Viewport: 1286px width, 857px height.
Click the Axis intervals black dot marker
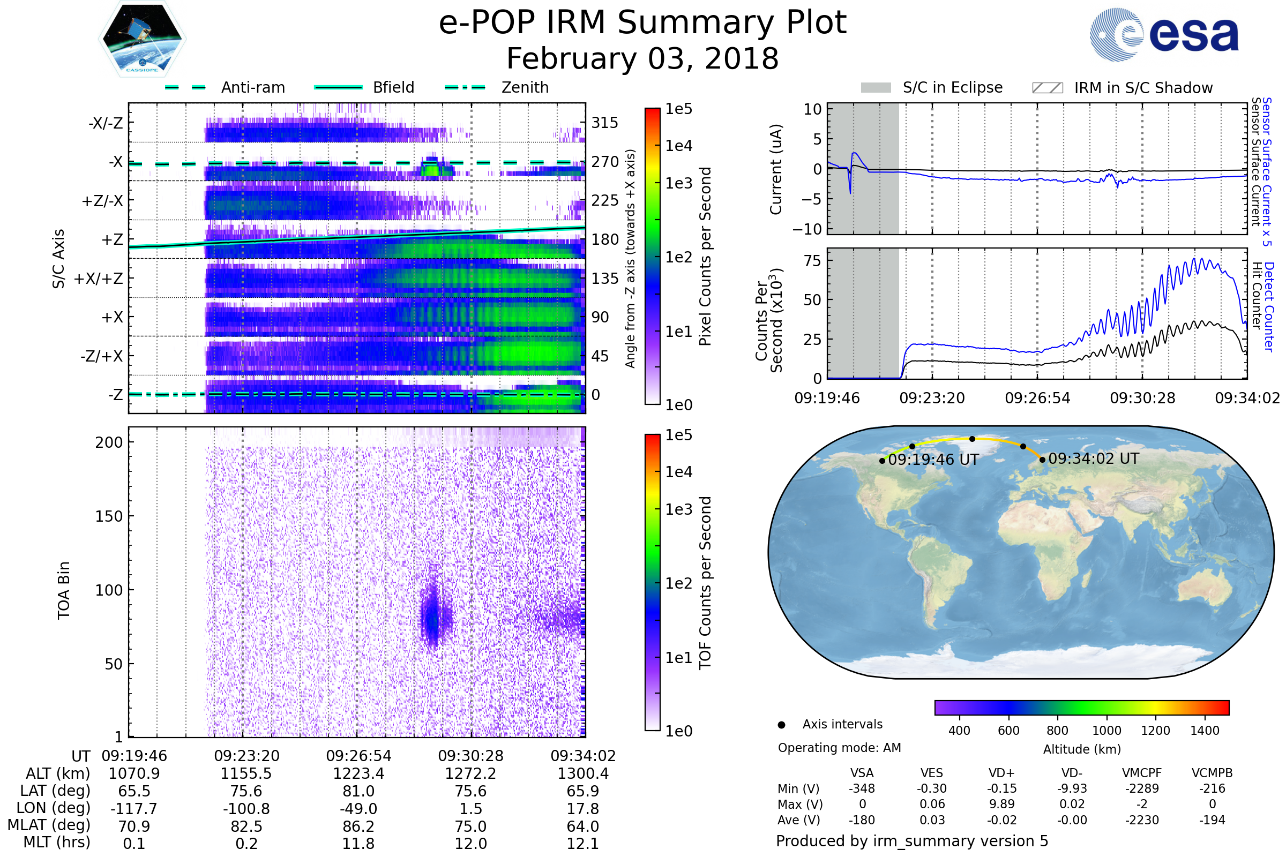pos(781,725)
